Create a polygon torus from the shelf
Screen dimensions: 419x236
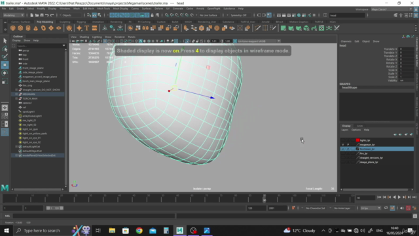click(43, 28)
